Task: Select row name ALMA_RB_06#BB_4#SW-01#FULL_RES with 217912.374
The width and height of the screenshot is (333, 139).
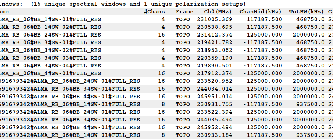Action: 50,73
